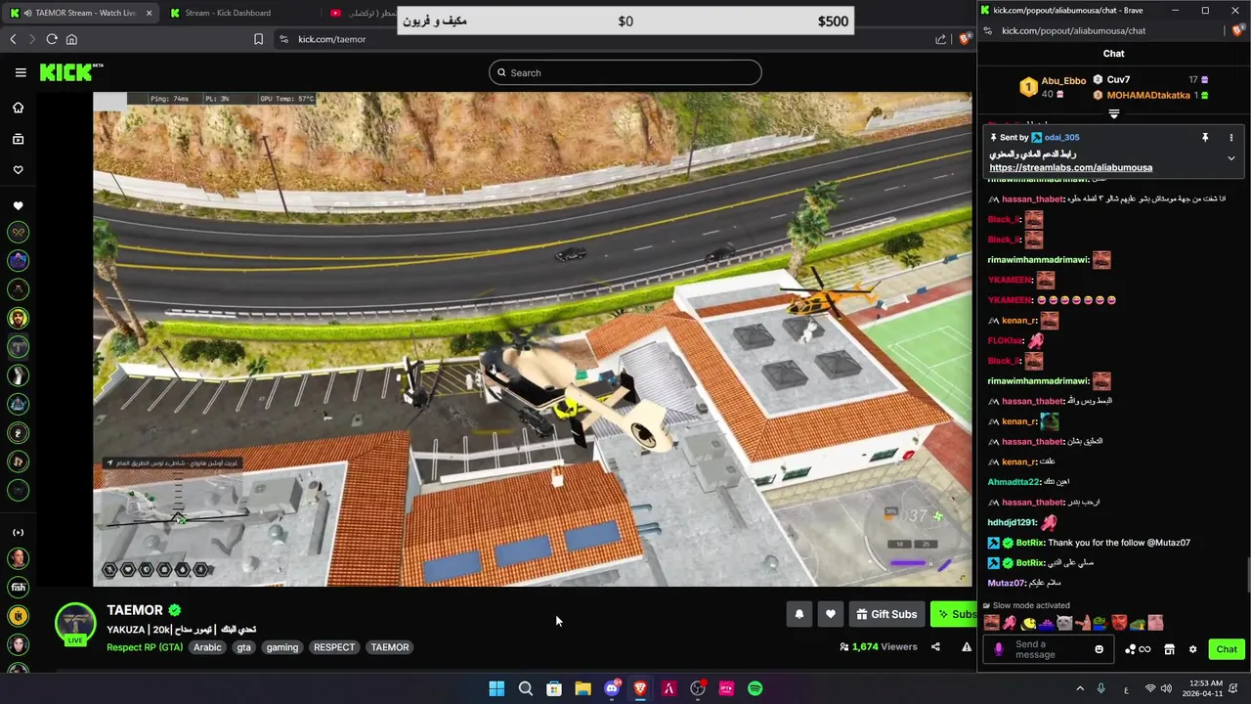
Task: Click the green Subscribe button
Action: coord(954,614)
